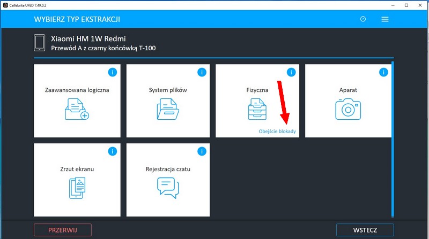Open the hamburger menu
The height and width of the screenshot is (239, 429).
point(385,19)
